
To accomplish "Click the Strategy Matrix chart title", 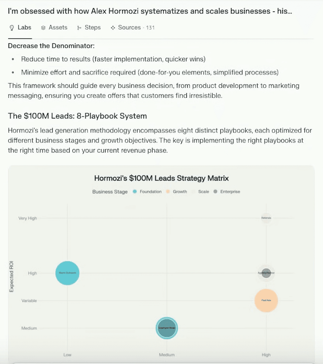I will coord(161,178).
